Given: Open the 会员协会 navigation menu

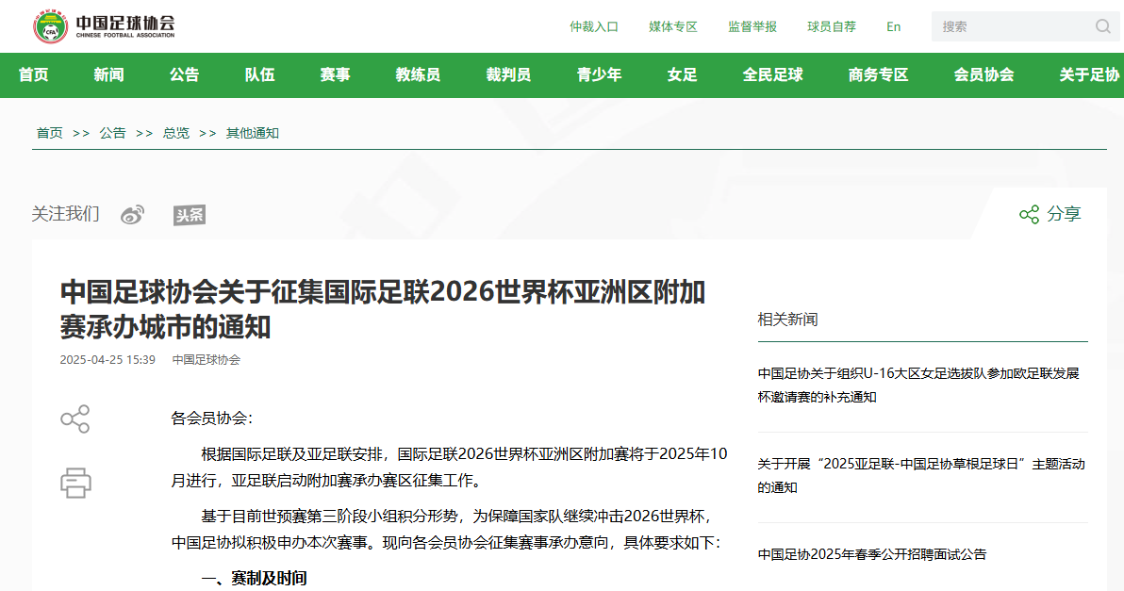Looking at the screenshot, I should (983, 74).
